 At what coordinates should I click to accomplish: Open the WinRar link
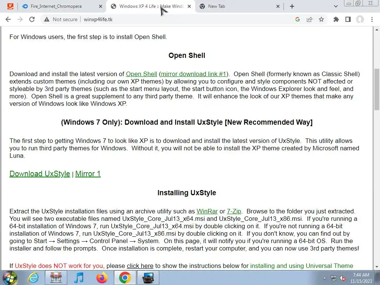pos(207,211)
